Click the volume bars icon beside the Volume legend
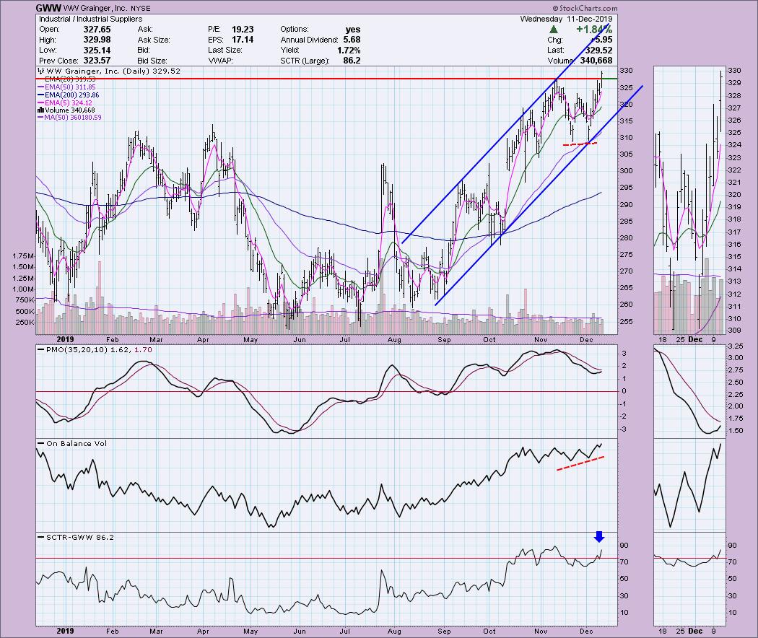Image resolution: width=758 pixels, height=638 pixels. click(40, 110)
